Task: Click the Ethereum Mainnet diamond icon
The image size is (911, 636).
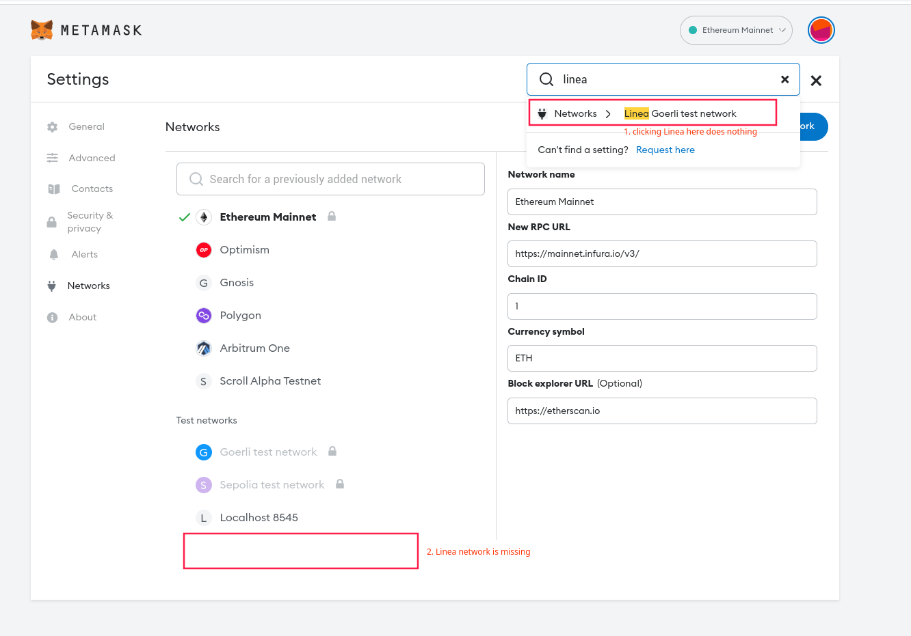Action: 204,217
